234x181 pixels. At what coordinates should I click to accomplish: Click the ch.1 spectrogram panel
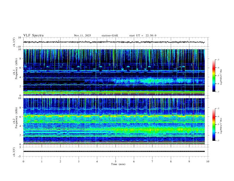(114, 72)
